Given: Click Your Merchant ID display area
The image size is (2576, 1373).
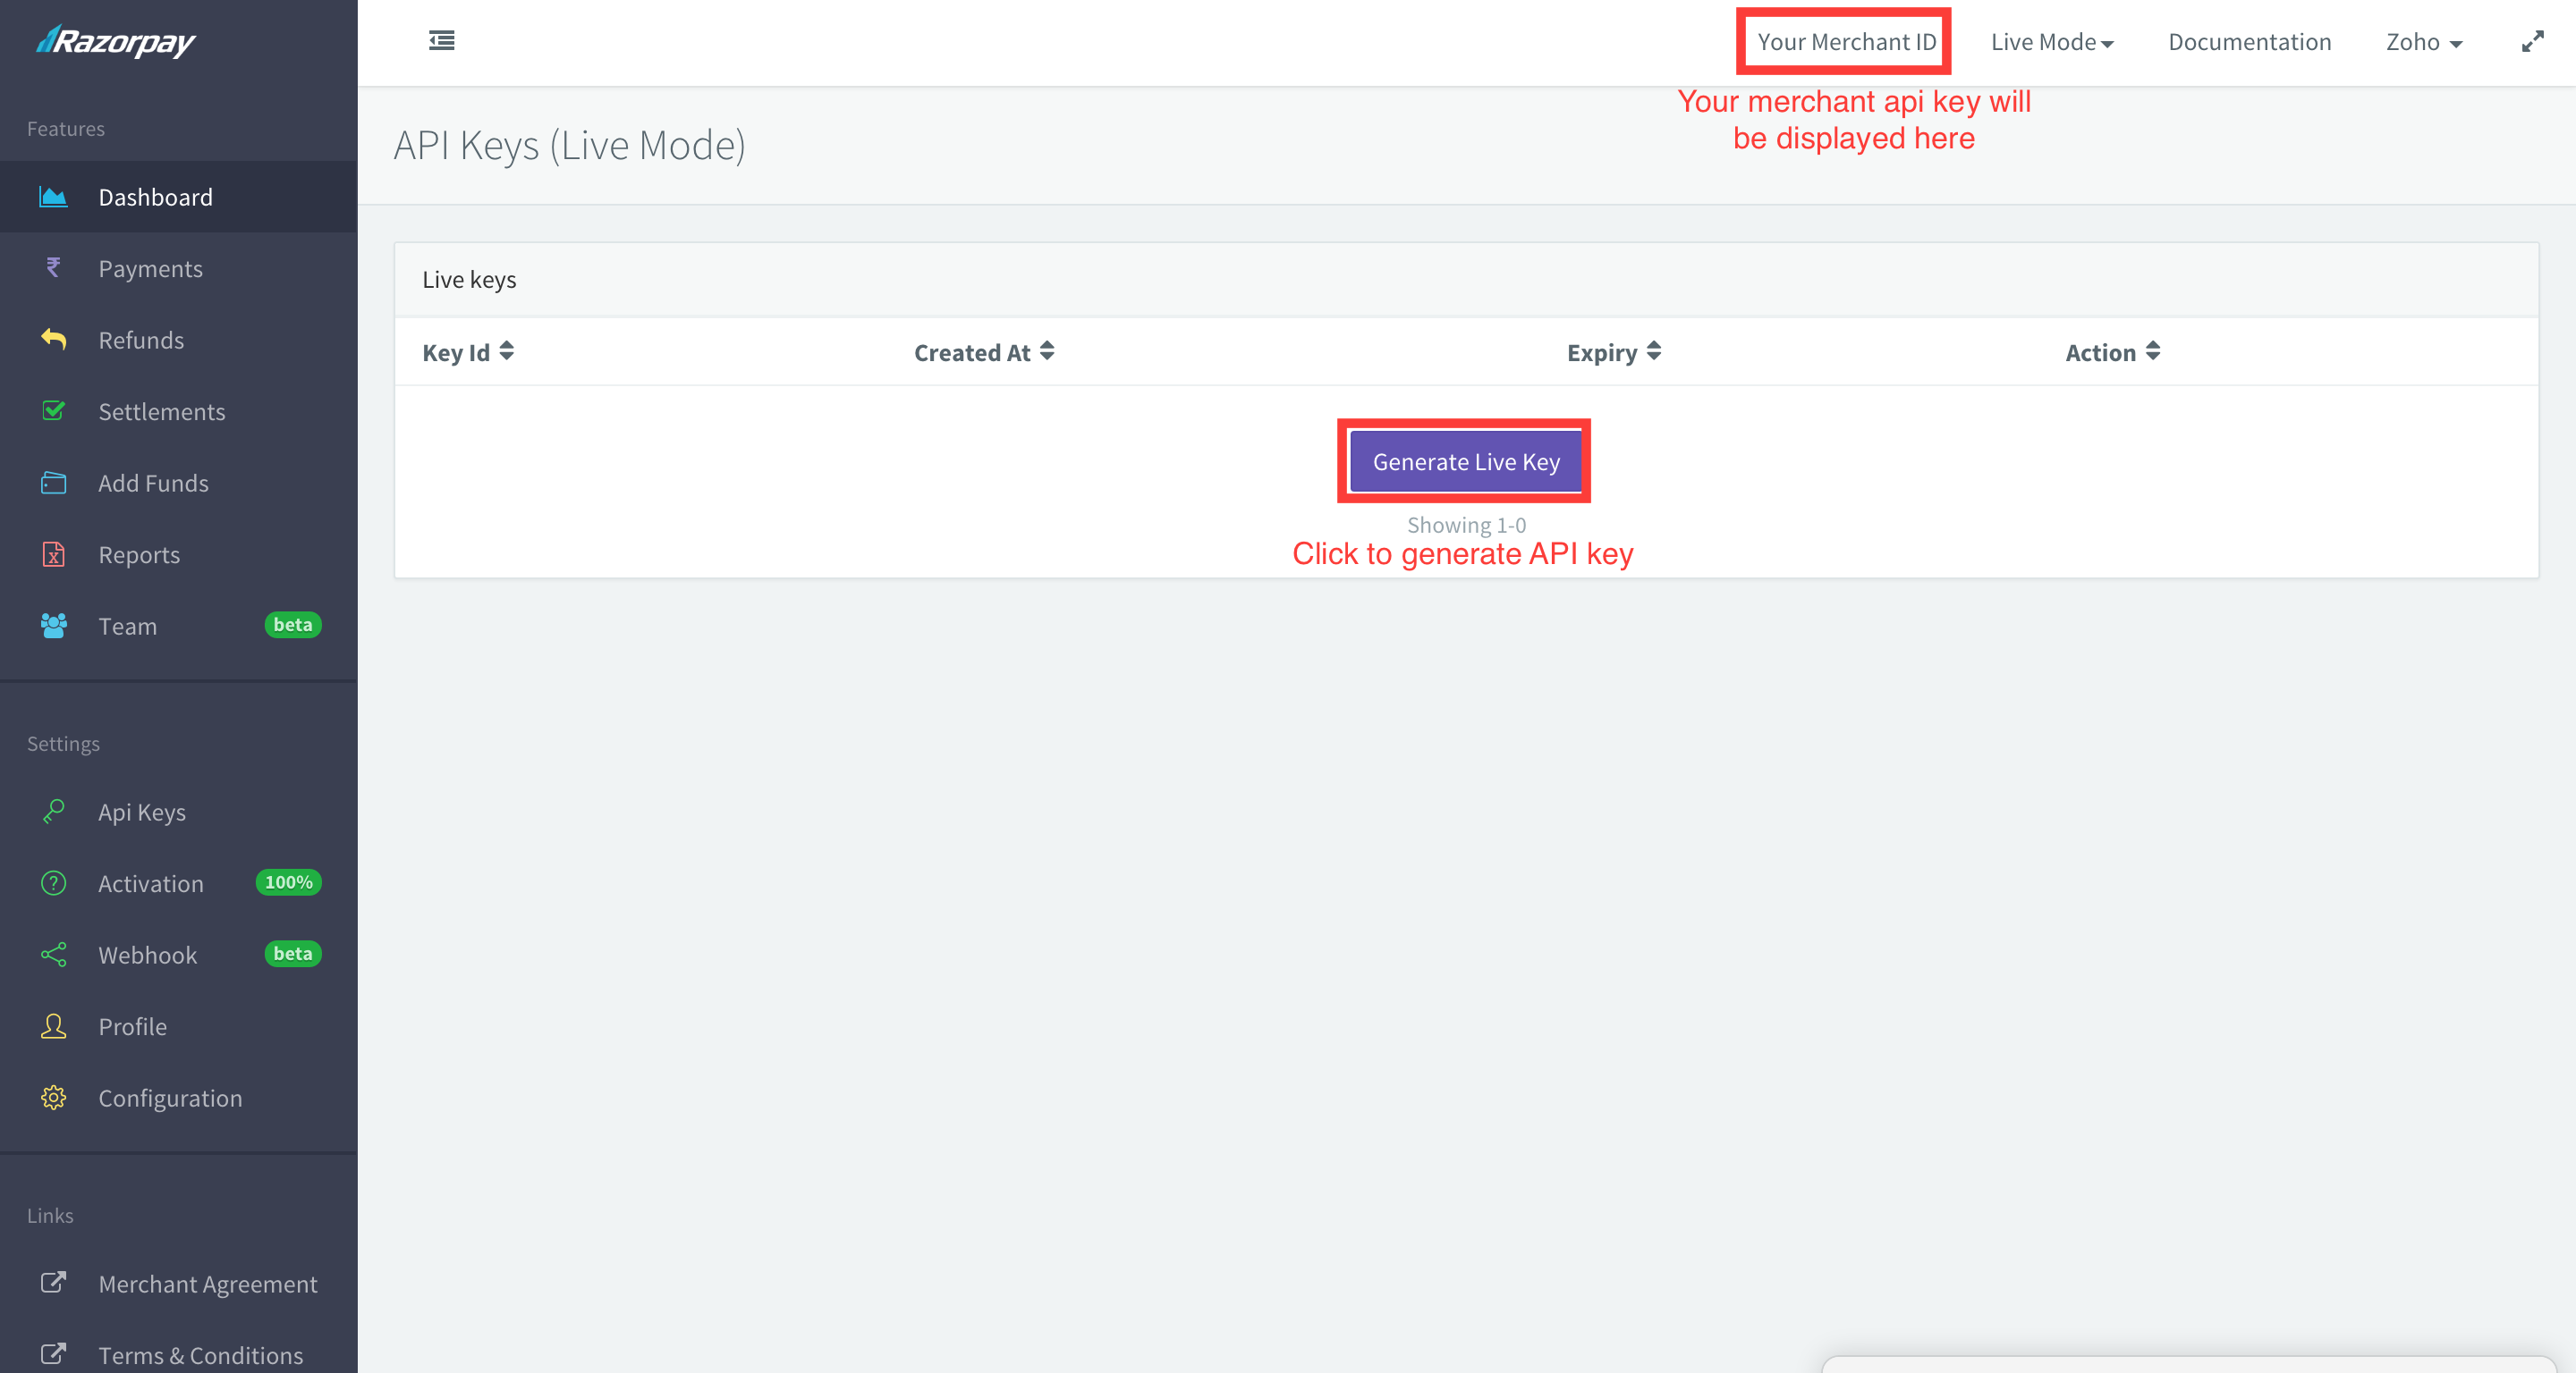Looking at the screenshot, I should 1843,41.
